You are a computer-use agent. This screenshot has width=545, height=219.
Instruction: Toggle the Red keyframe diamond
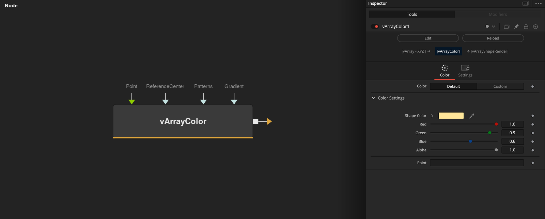[x=533, y=124]
